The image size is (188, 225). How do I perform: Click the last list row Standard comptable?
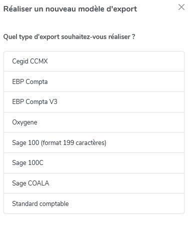(94, 203)
